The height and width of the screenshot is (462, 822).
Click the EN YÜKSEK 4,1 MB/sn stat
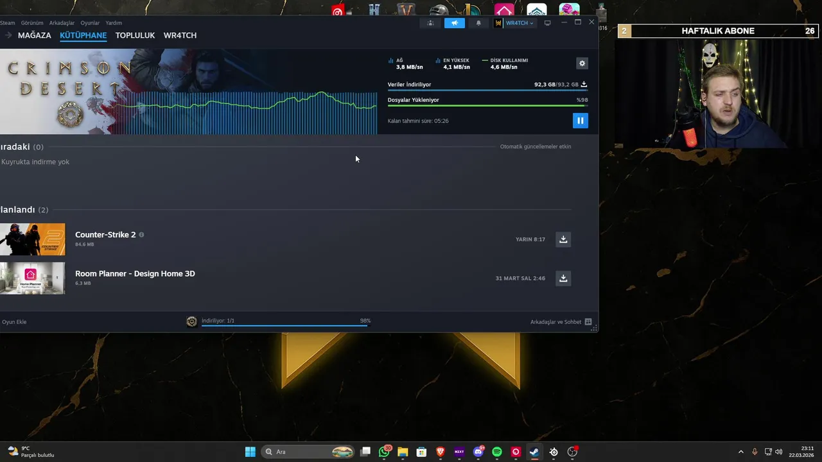453,64
